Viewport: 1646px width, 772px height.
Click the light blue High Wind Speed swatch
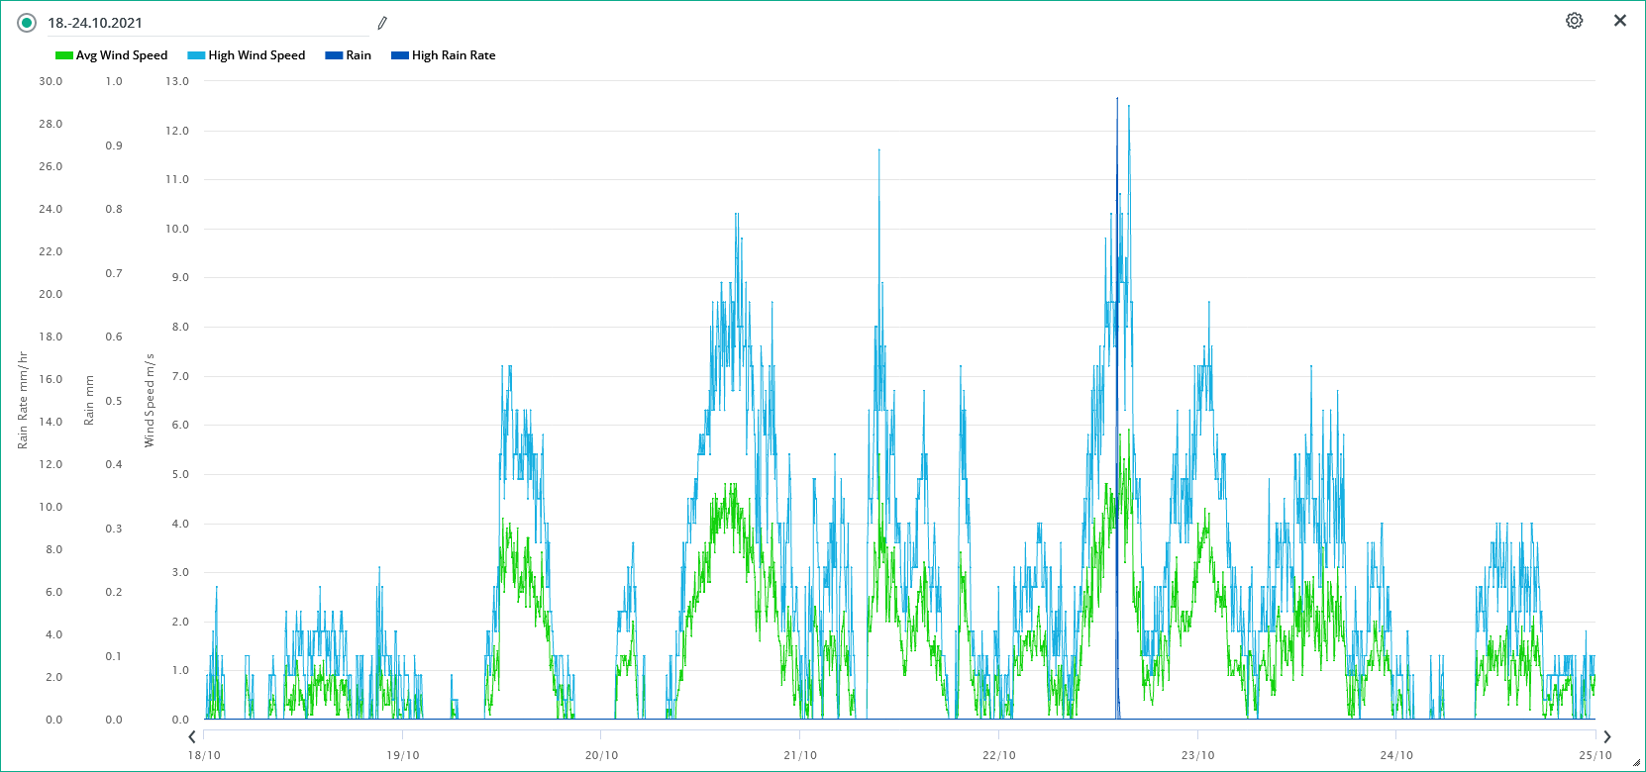click(196, 55)
